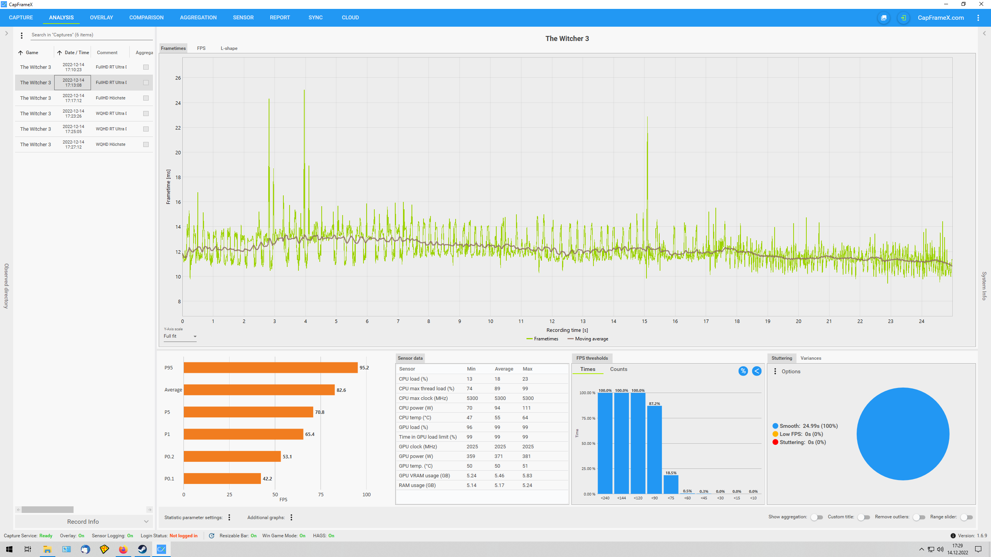Turn on the Range slider toggle
The height and width of the screenshot is (557, 991).
click(x=967, y=517)
